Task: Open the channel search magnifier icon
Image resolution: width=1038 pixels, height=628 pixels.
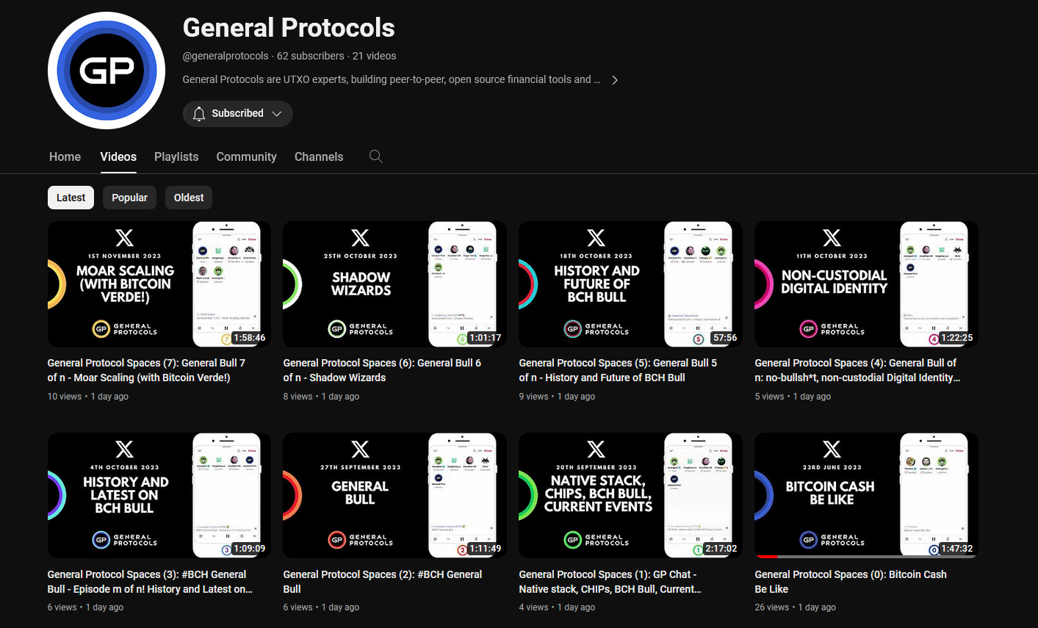Action: point(376,156)
